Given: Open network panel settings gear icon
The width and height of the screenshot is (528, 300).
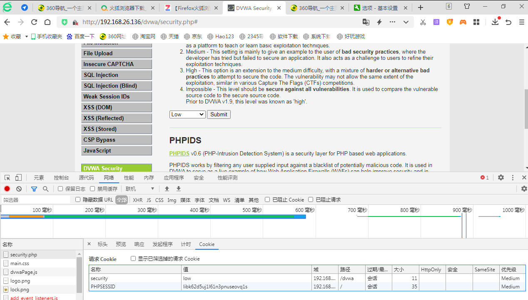Looking at the screenshot, I should pyautogui.click(x=524, y=189).
